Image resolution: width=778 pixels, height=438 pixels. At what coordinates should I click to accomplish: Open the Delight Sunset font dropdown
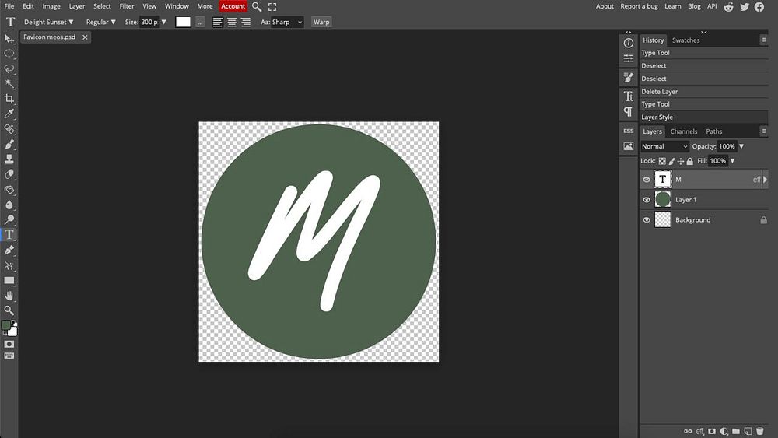48,22
